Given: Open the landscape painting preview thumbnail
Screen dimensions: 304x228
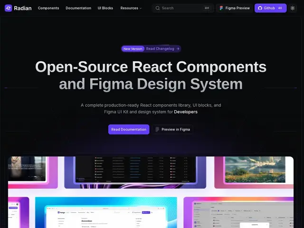Looking at the screenshot, I should (x=254, y=172).
